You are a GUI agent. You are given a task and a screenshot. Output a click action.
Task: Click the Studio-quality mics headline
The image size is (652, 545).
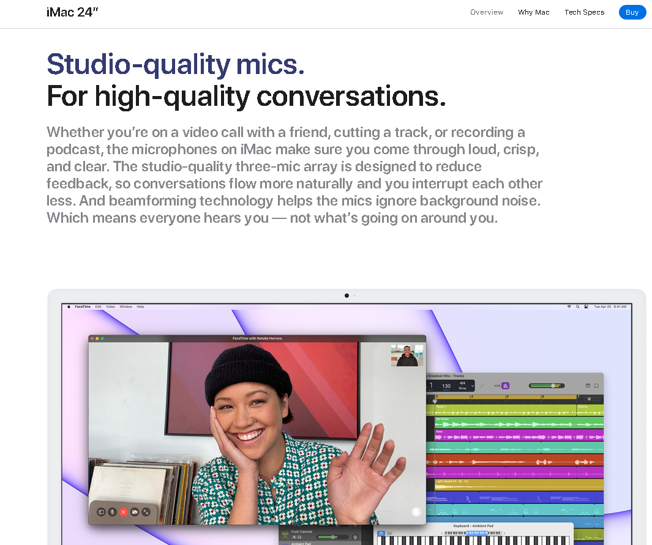point(176,64)
